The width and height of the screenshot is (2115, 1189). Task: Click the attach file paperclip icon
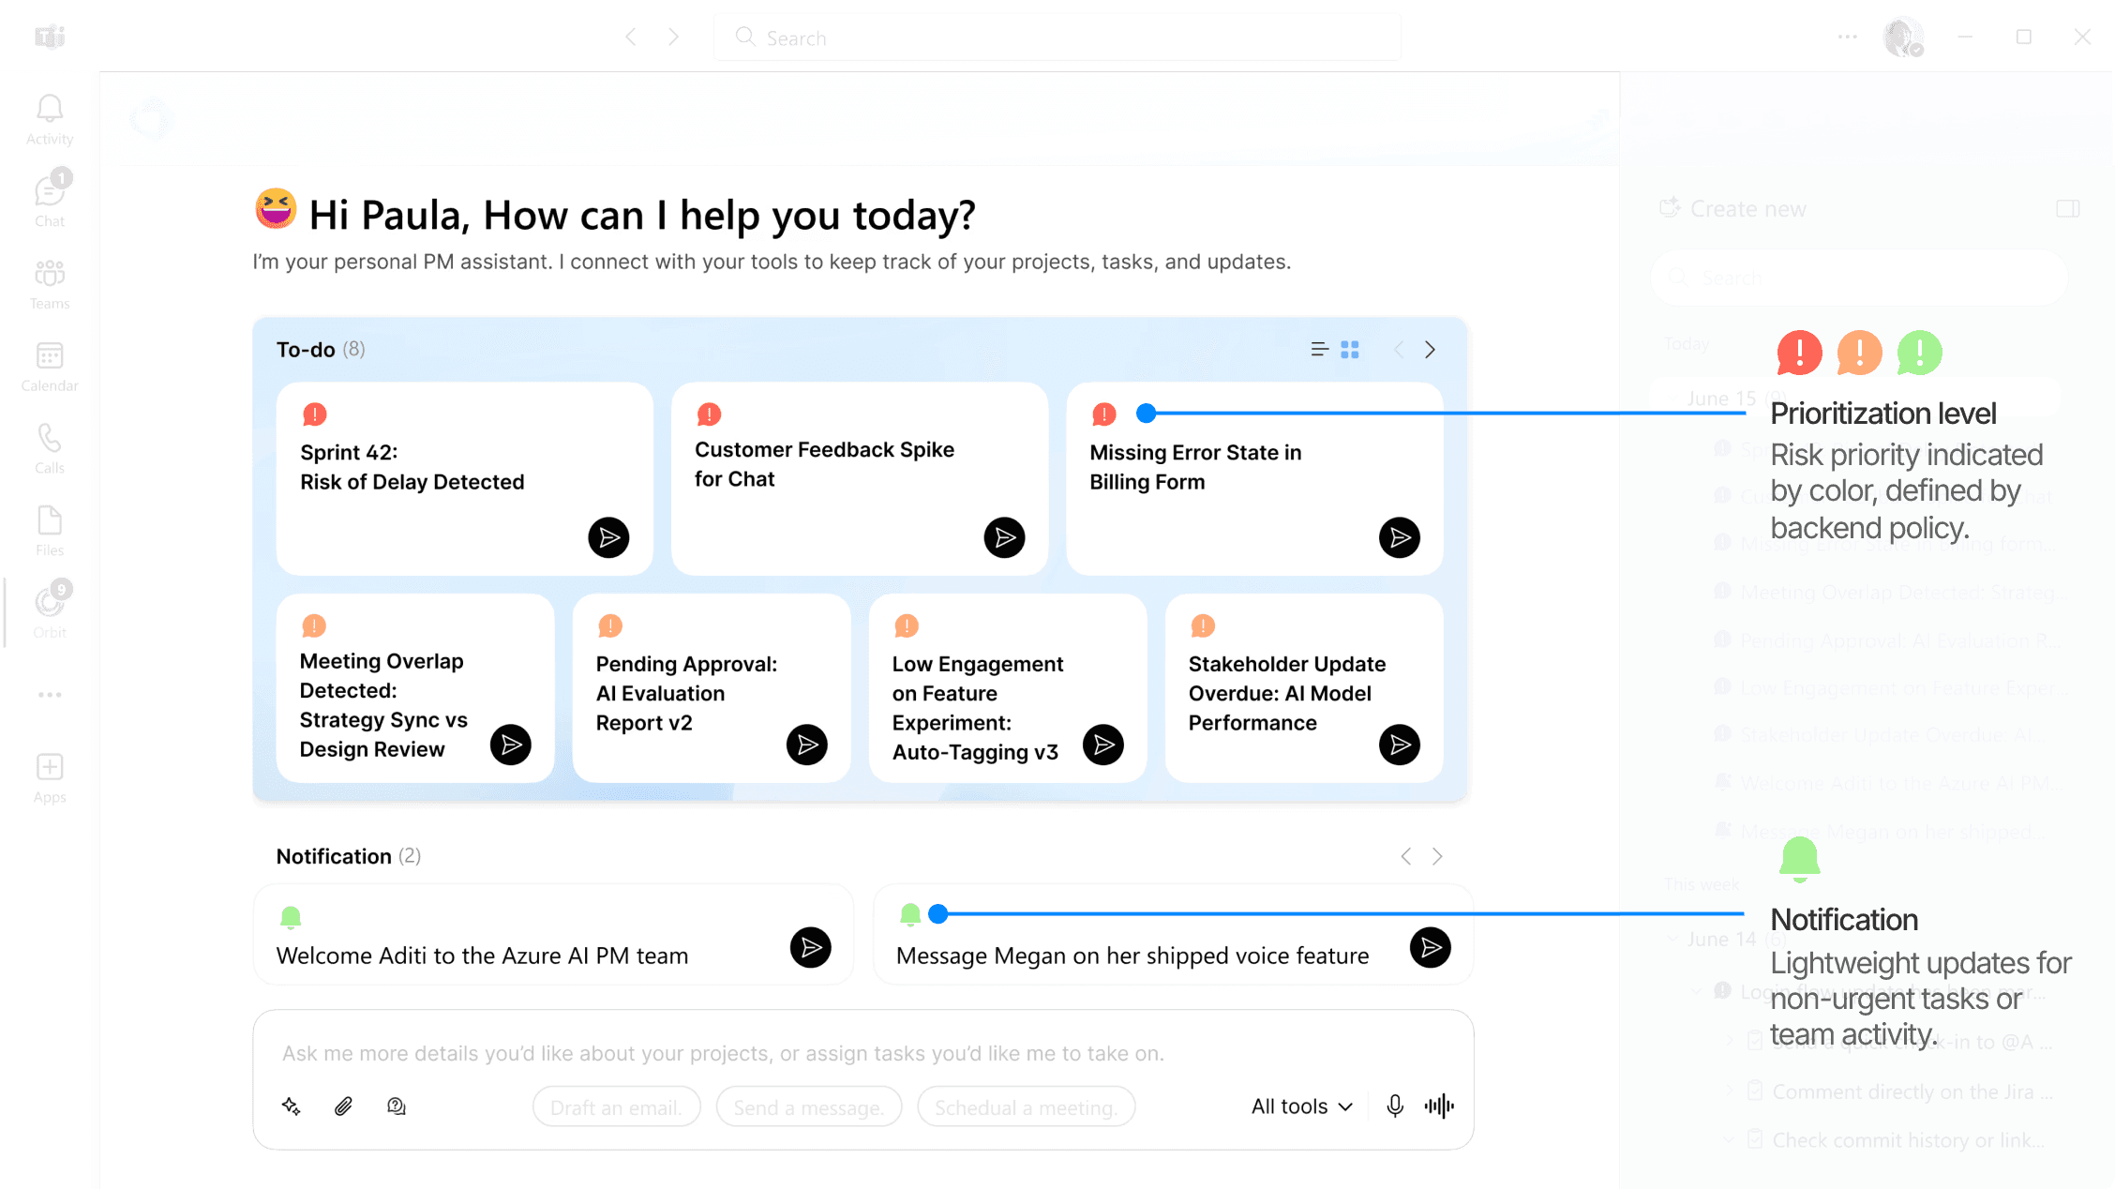click(343, 1106)
